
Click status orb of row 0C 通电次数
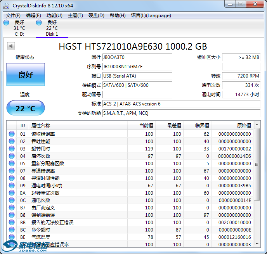coord(12,200)
